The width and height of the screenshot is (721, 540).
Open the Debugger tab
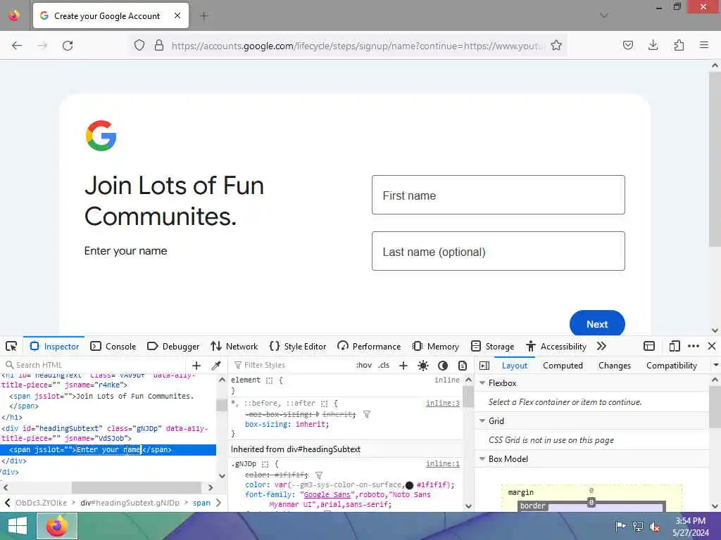173,346
